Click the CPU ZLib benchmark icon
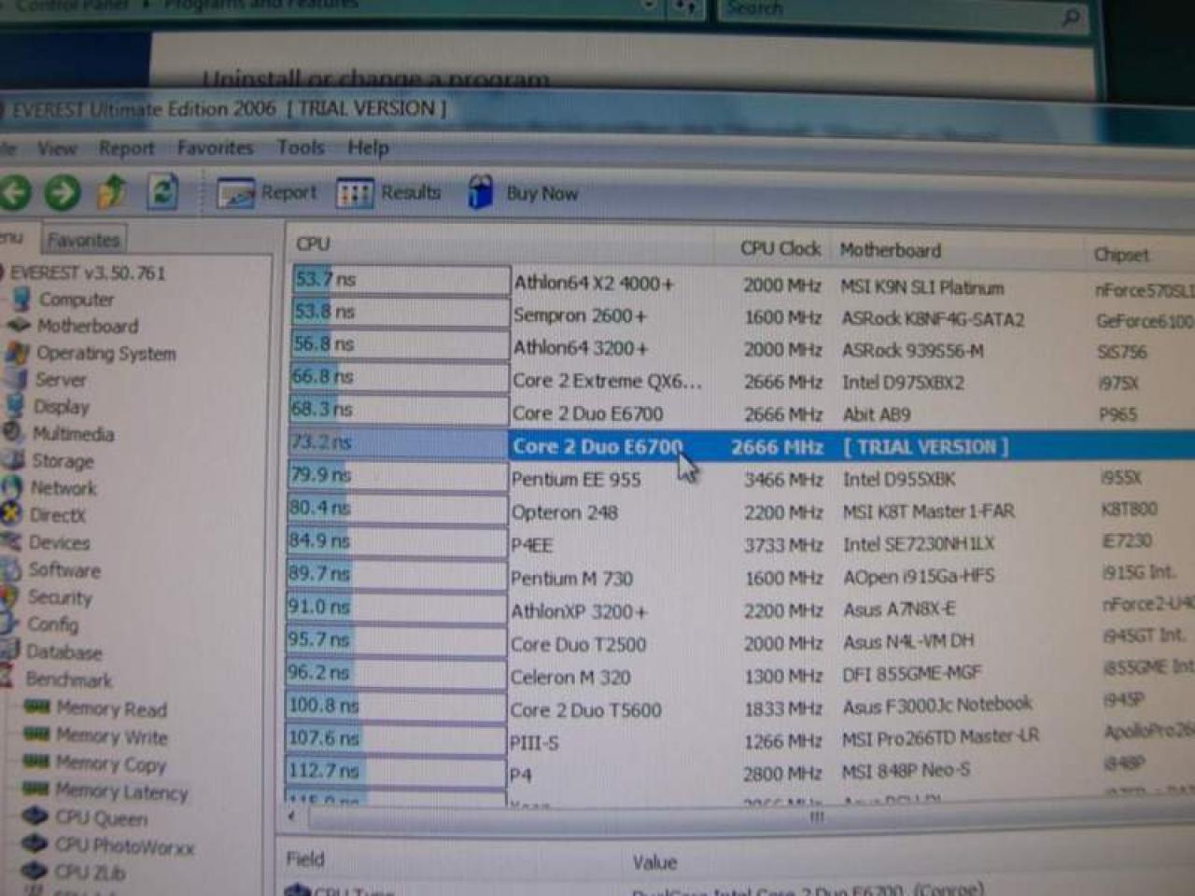The image size is (1195, 896). 35,871
